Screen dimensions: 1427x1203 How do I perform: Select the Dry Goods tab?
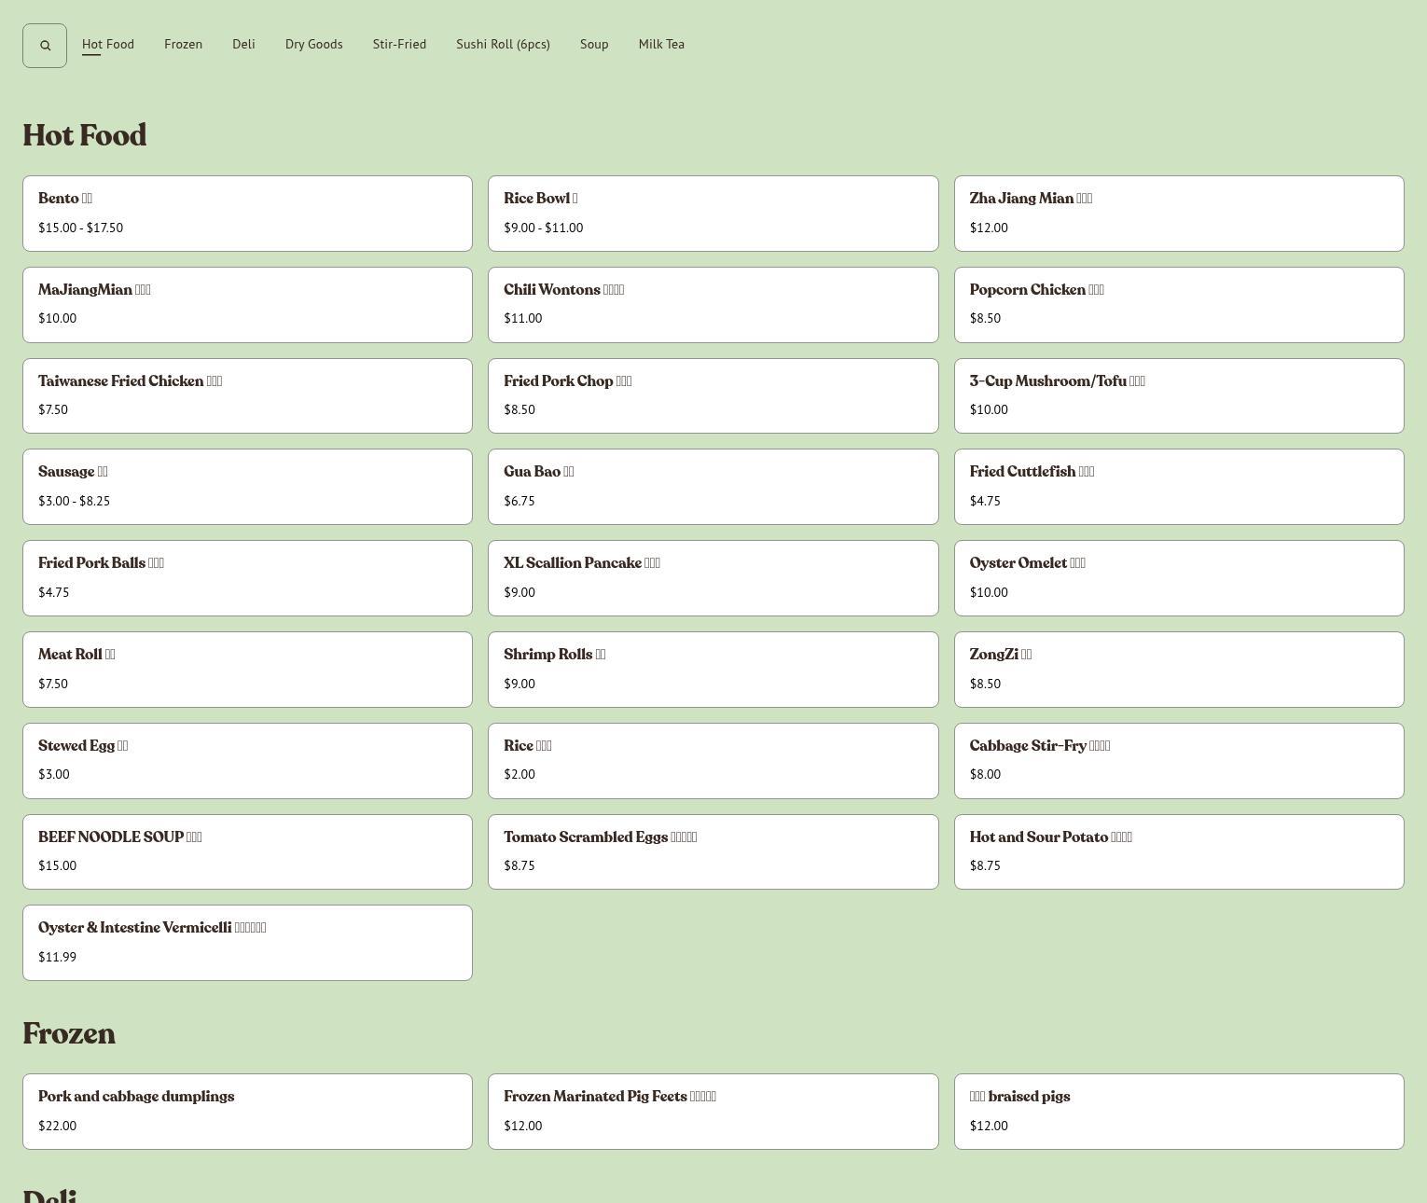point(313,45)
